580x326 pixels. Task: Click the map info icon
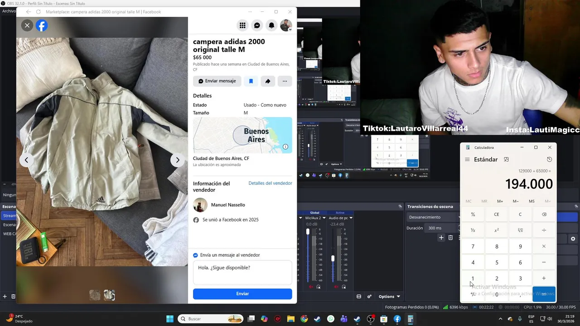[x=285, y=147]
